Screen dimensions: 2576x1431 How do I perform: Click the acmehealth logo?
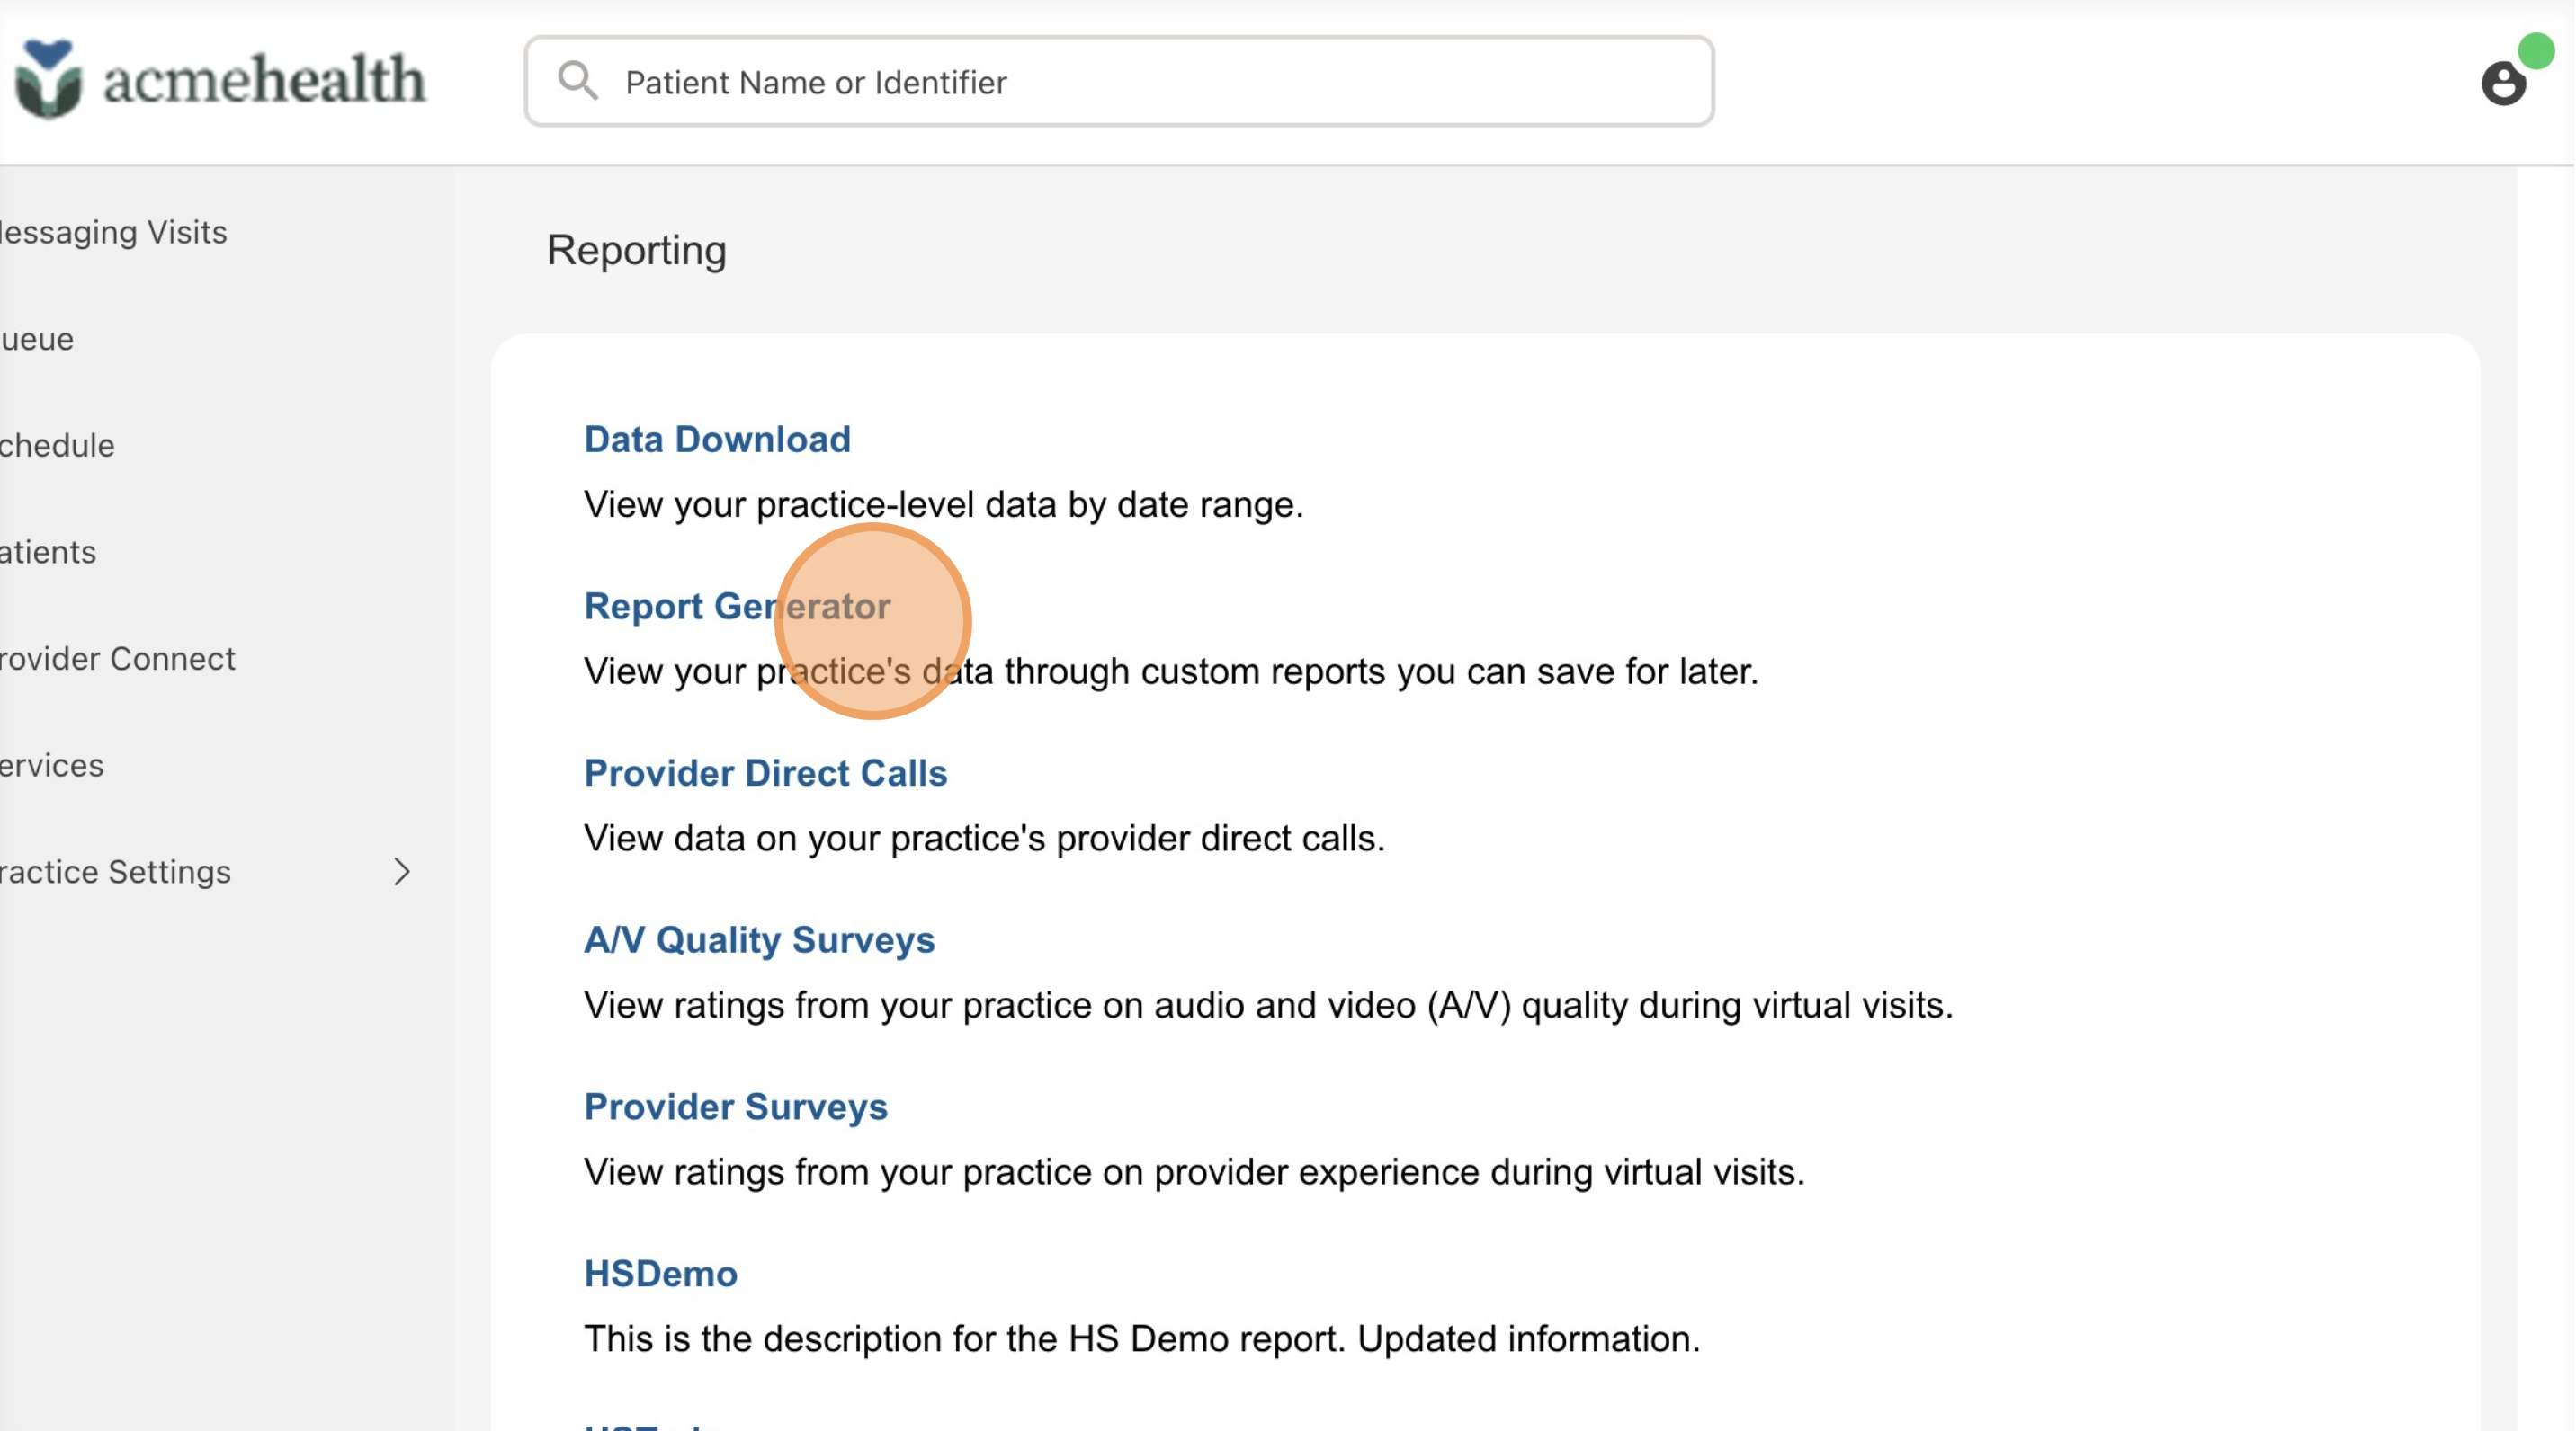[x=220, y=80]
